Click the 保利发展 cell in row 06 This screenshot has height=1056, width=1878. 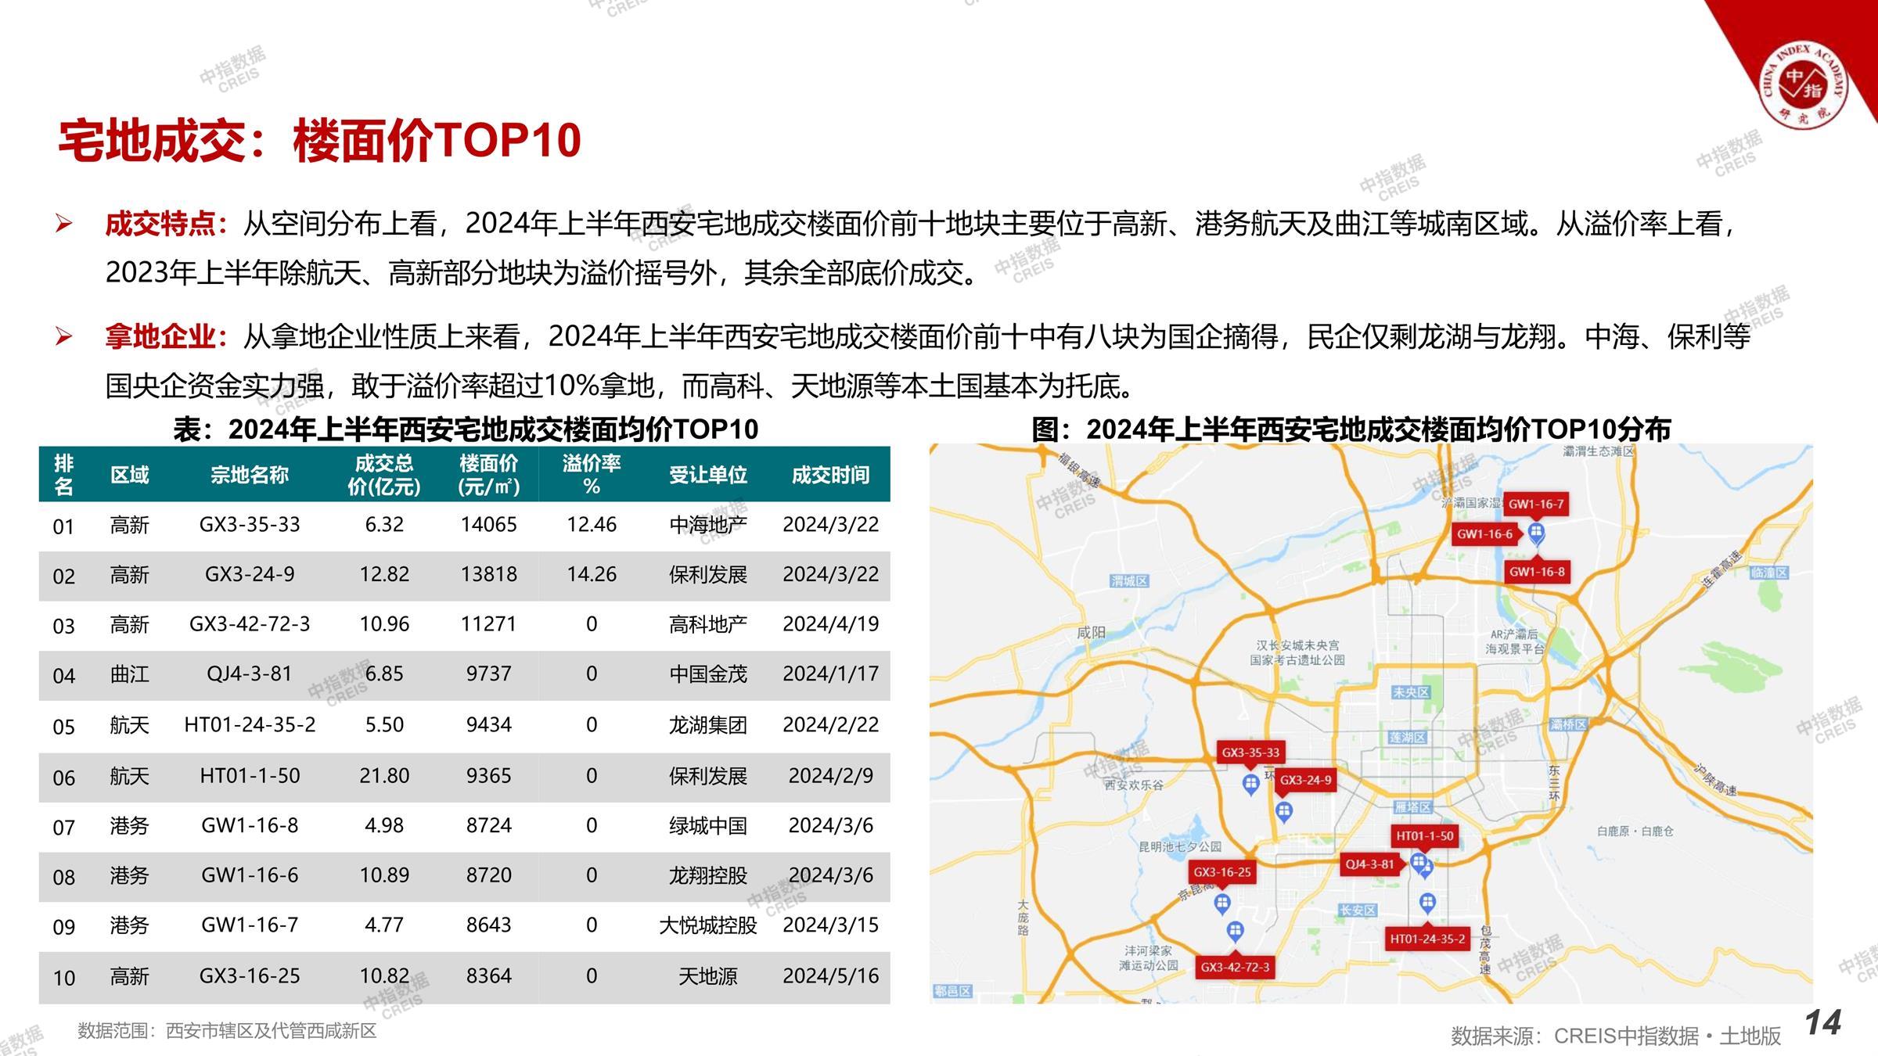(707, 776)
